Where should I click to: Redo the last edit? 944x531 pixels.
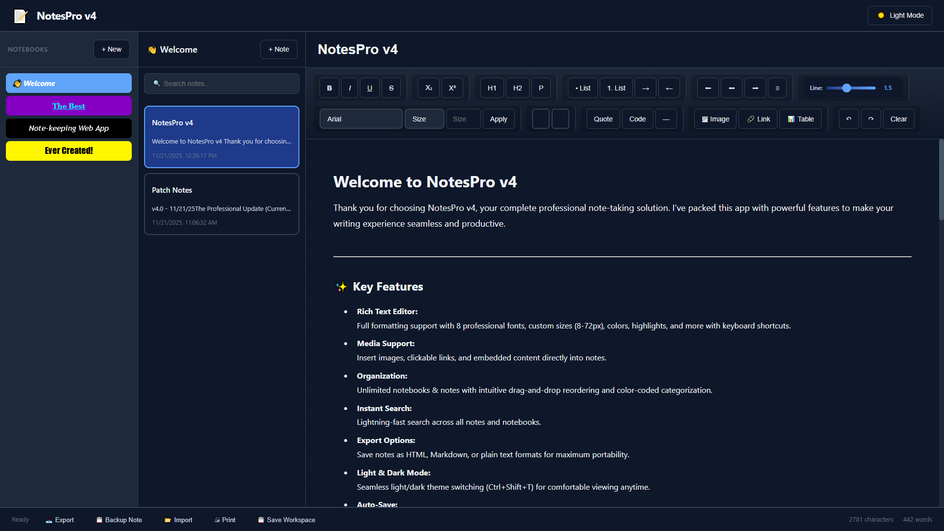pos(871,118)
